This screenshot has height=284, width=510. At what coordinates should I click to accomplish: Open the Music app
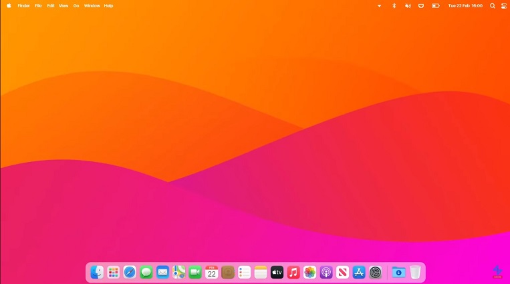293,272
